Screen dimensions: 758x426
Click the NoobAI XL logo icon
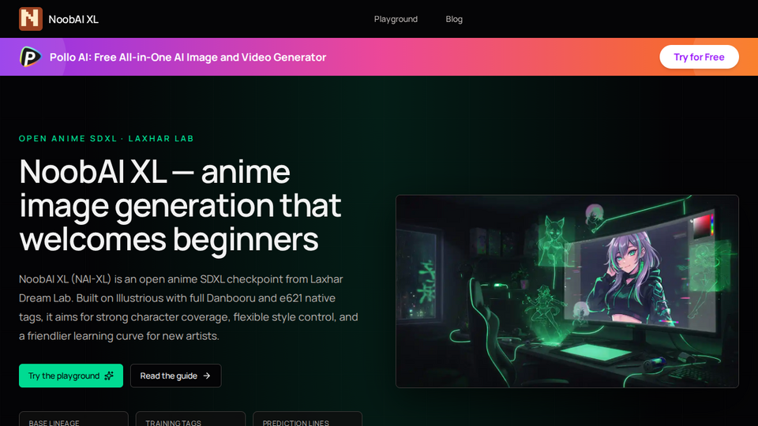(x=31, y=19)
